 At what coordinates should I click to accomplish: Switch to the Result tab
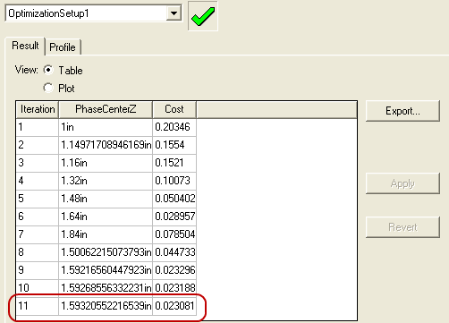pos(25,46)
